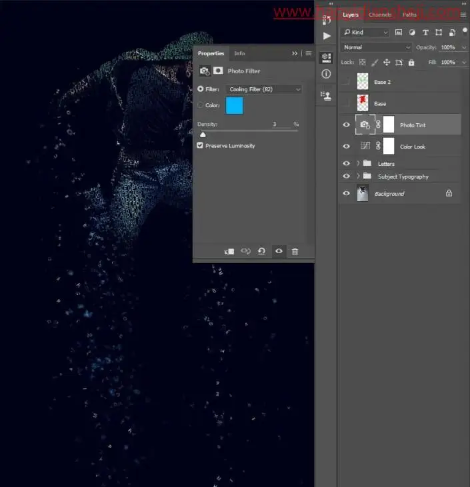The image size is (470, 487).
Task: Click the Density value field
Action: 281,124
